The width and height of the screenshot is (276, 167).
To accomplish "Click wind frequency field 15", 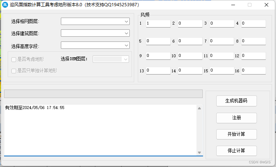I will tap(222, 70).
